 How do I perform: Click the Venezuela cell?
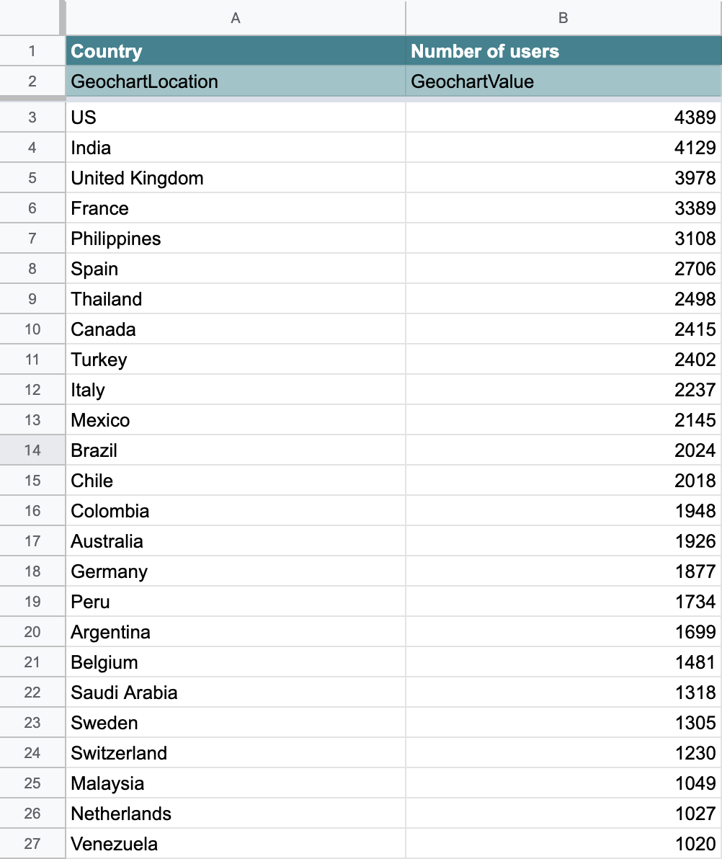coord(236,844)
